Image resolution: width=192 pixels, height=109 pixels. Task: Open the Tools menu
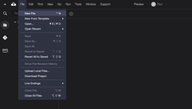78,4
